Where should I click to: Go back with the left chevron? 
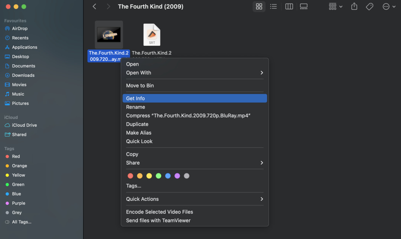(x=94, y=6)
